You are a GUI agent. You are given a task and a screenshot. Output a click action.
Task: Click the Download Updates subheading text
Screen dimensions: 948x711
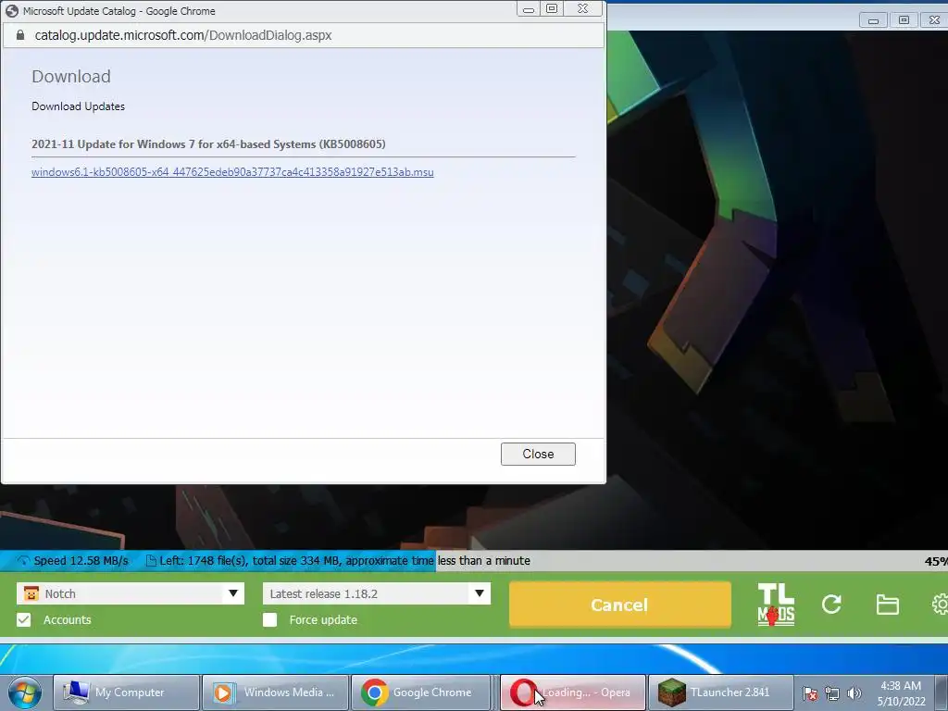(x=78, y=106)
